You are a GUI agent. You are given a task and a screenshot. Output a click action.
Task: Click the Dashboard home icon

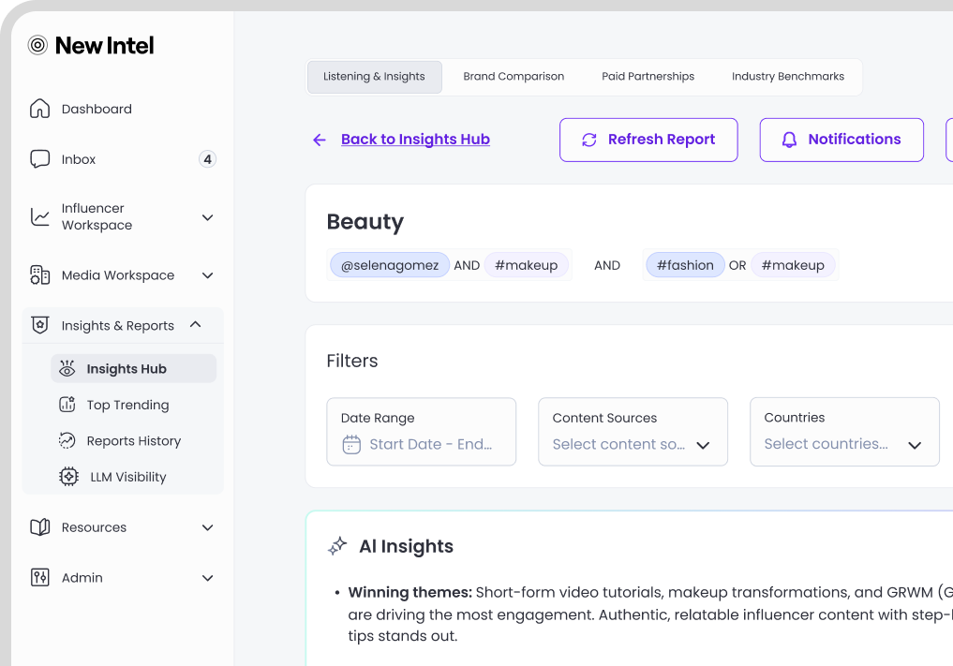tap(40, 109)
